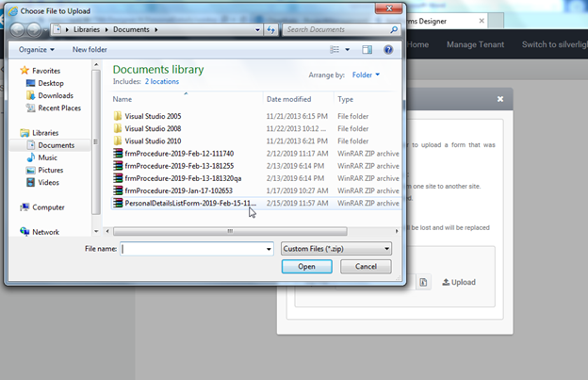This screenshot has width=588, height=380.
Task: Click the Search Documents field
Action: click(339, 30)
